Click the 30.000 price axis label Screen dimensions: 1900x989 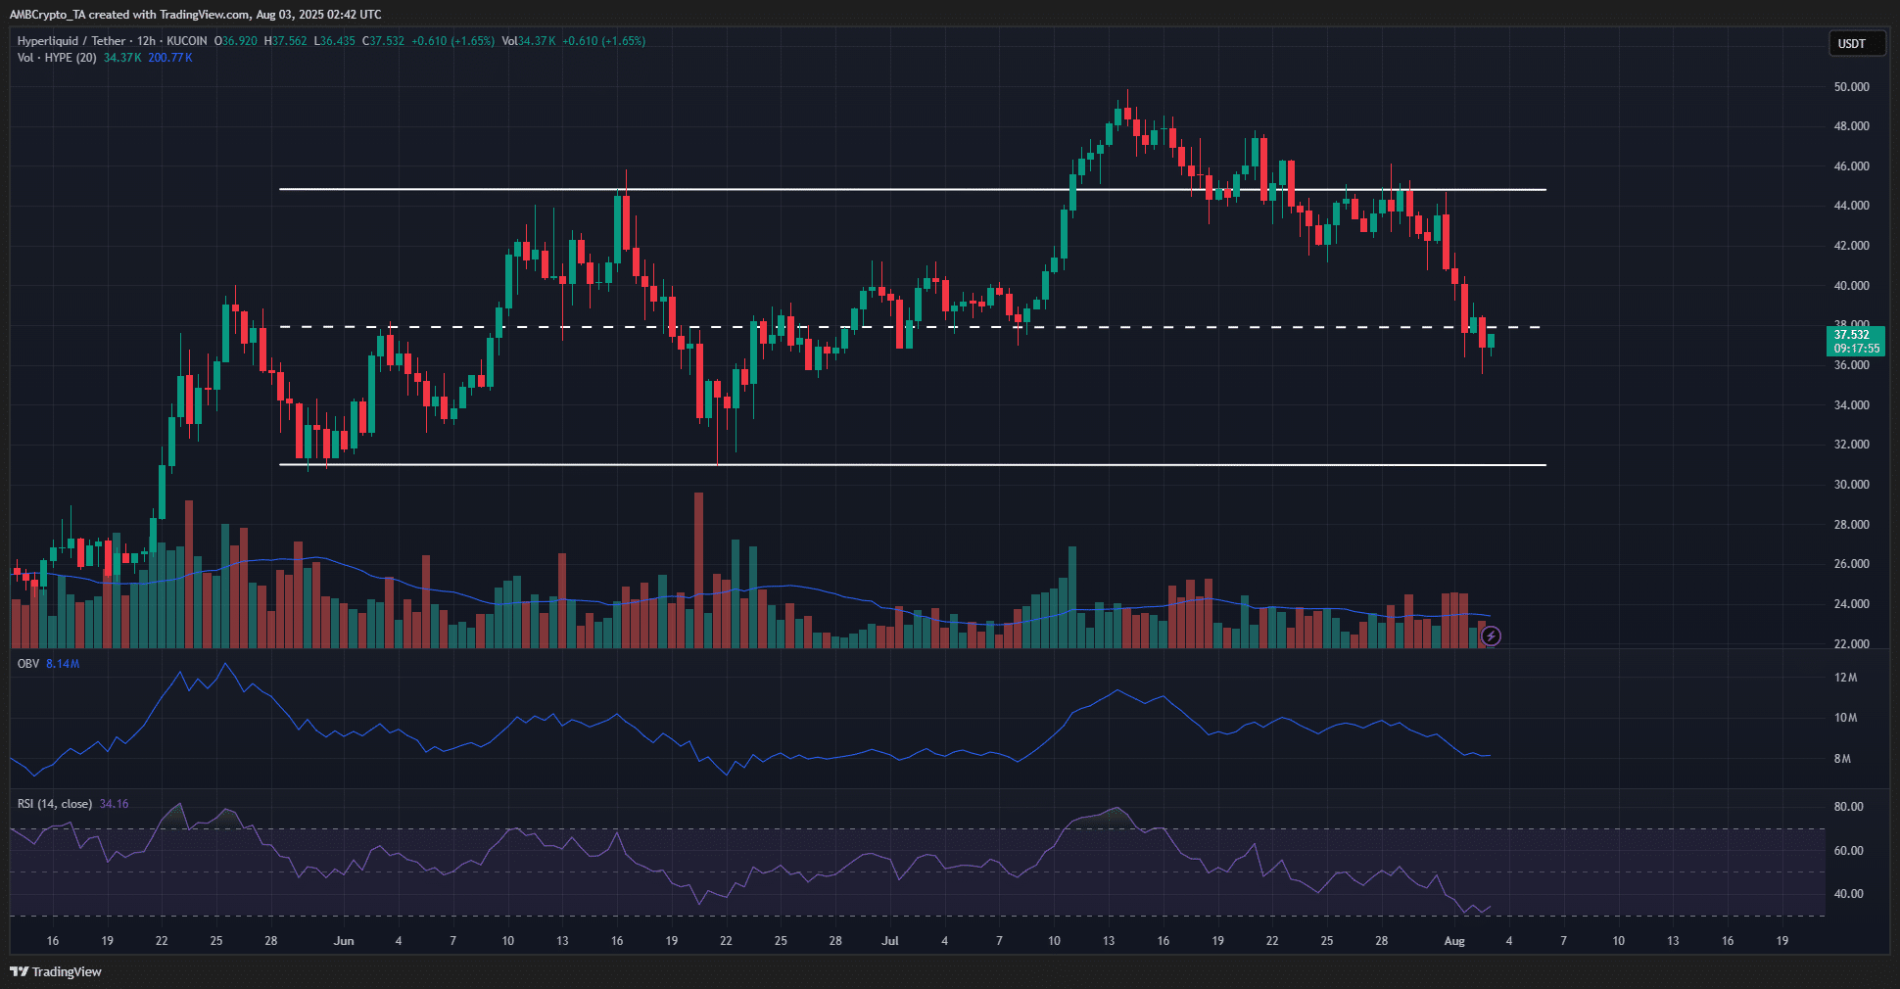click(1851, 485)
